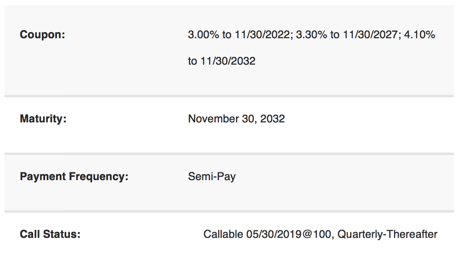Click the 'to 11/30/2032' coupon line

coord(222,61)
